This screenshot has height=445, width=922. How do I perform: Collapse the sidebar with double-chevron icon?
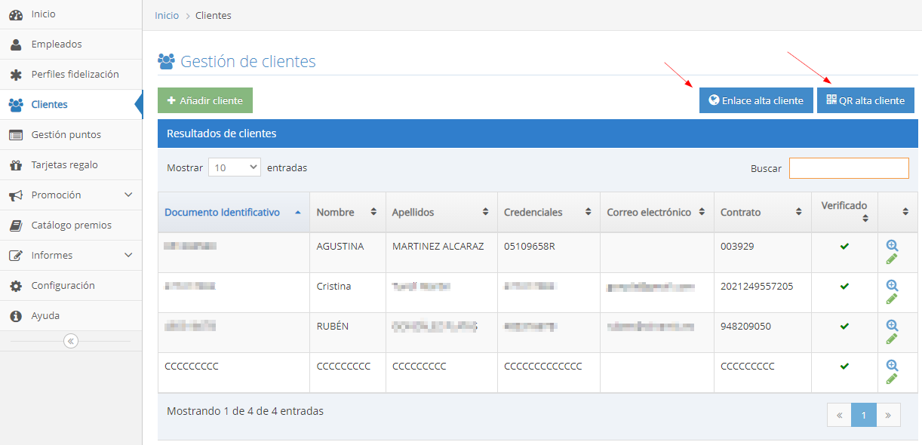(71, 341)
